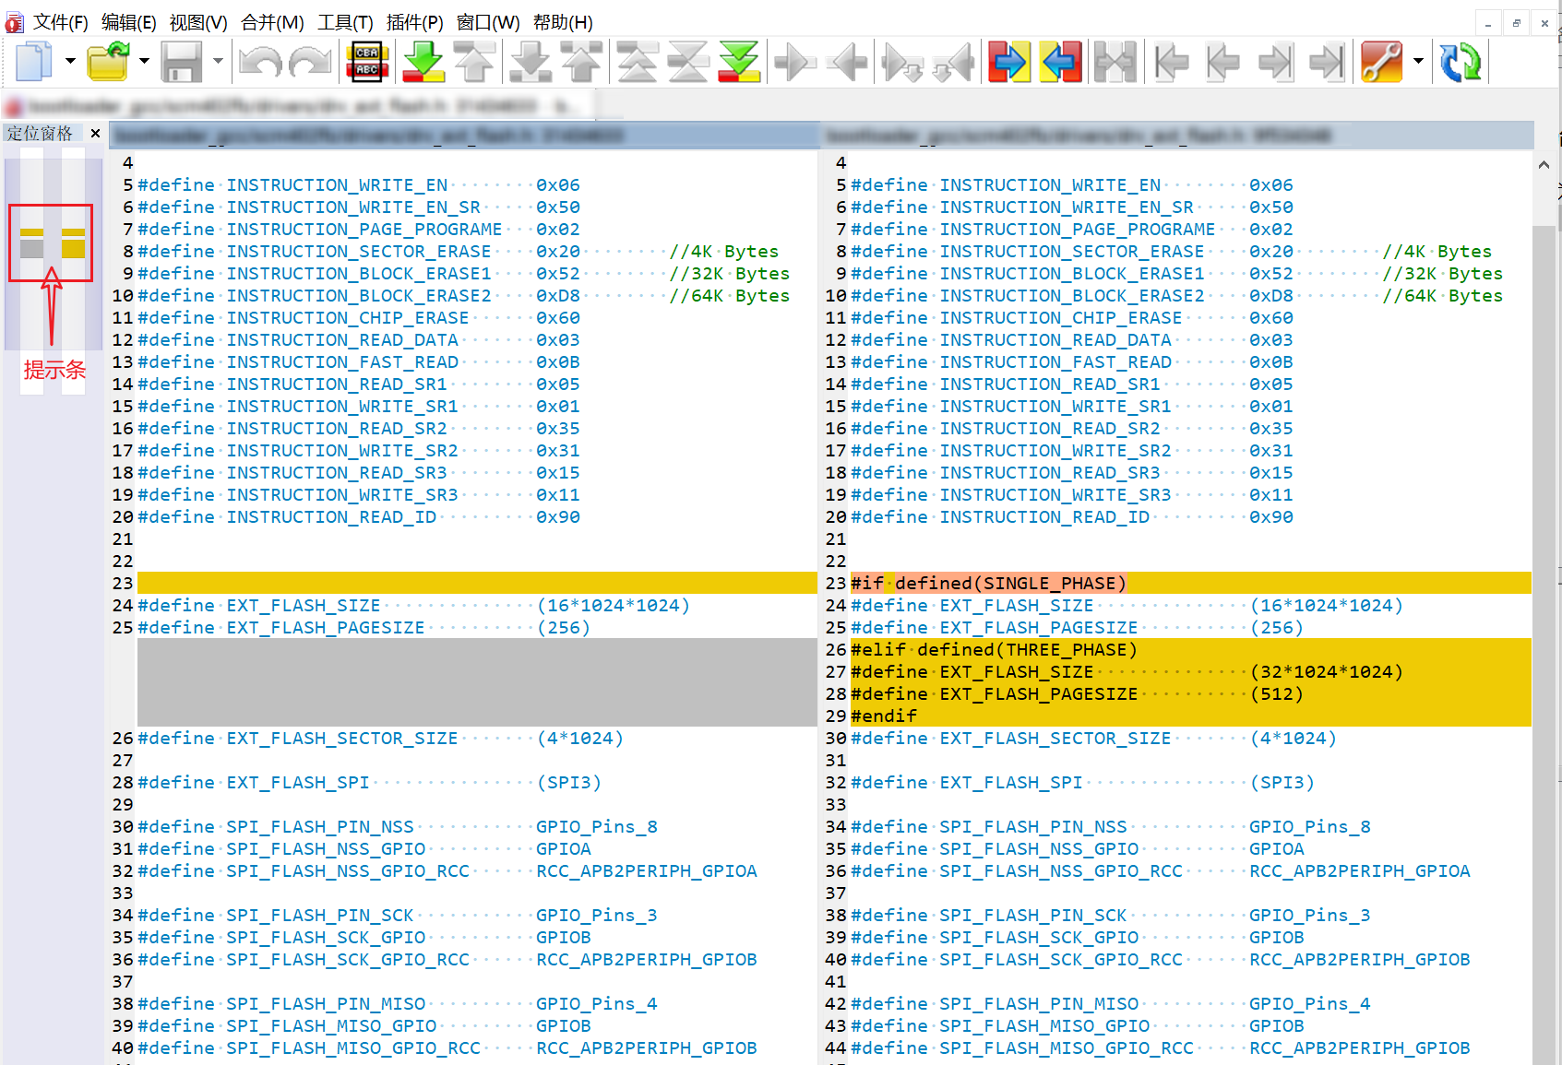Open the 编辑(E) menu
The image size is (1562, 1065).
tap(128, 22)
